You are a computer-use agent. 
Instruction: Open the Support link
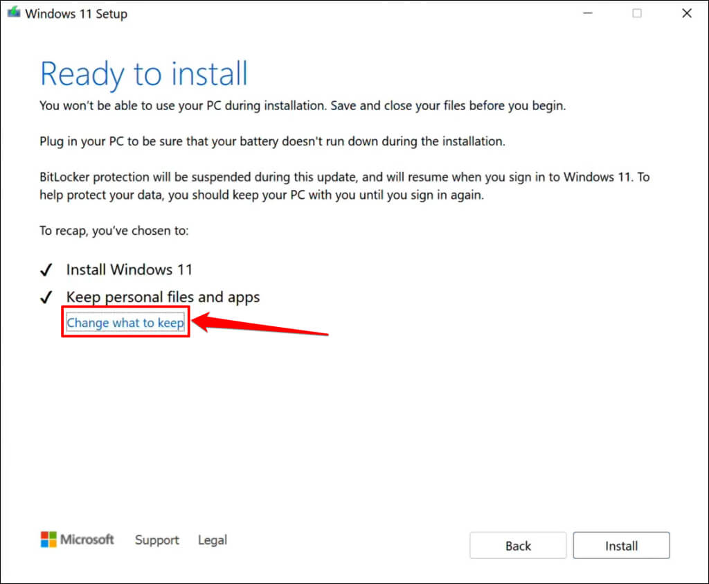tap(157, 540)
